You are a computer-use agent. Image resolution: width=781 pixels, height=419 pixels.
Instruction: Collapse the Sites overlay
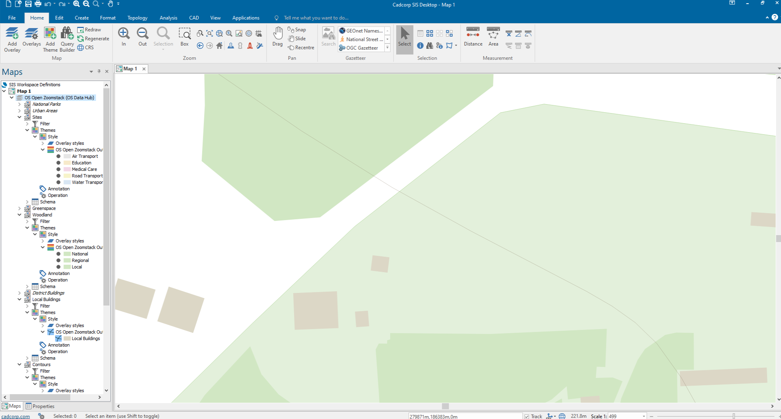20,117
